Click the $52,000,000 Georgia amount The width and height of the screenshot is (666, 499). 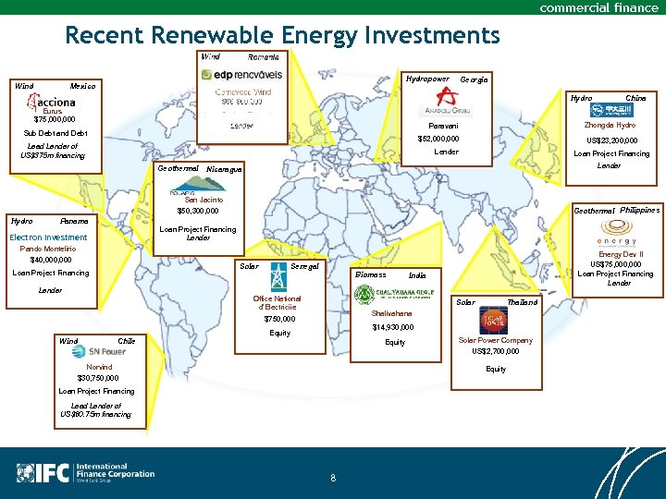click(x=438, y=139)
